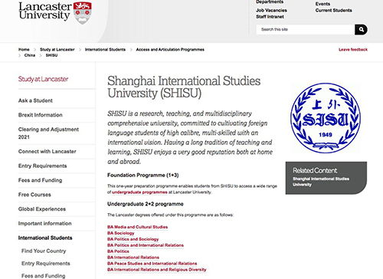Go to Access and Articulation Programmes breadcrumb

pos(170,50)
